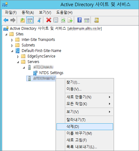Click the Find magnifier toolbar icon
Screen dimensions: 139x151
coord(96,20)
